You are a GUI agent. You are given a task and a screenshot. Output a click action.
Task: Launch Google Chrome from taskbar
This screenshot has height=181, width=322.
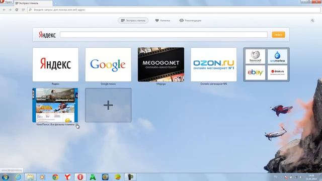tap(55, 177)
